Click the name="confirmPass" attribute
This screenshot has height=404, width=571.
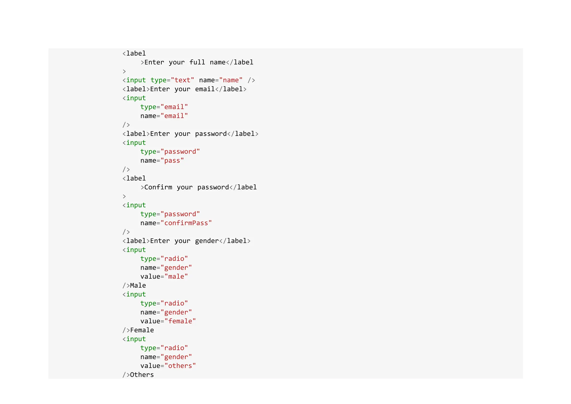[x=176, y=223]
